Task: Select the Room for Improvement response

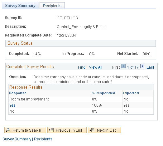Action: (29, 99)
